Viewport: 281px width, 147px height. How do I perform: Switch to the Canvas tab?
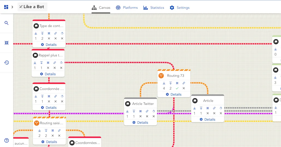tap(101, 8)
